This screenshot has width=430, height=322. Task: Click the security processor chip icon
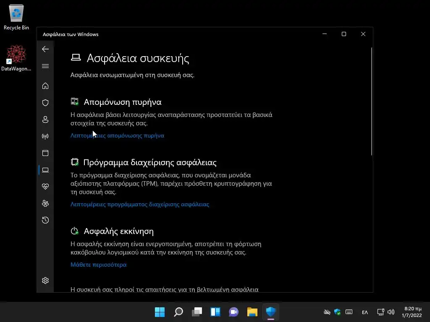[x=75, y=162]
